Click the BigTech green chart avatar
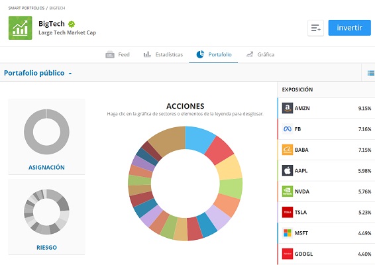 point(21,28)
